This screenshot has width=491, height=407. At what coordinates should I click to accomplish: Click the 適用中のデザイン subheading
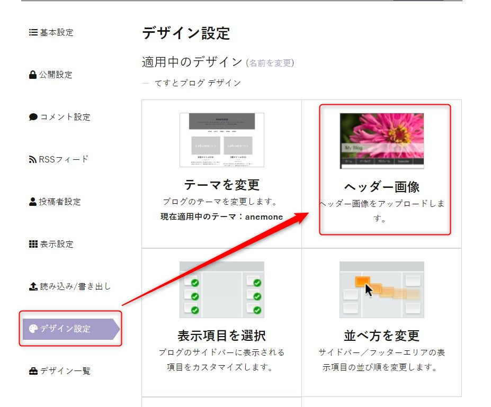(x=192, y=62)
